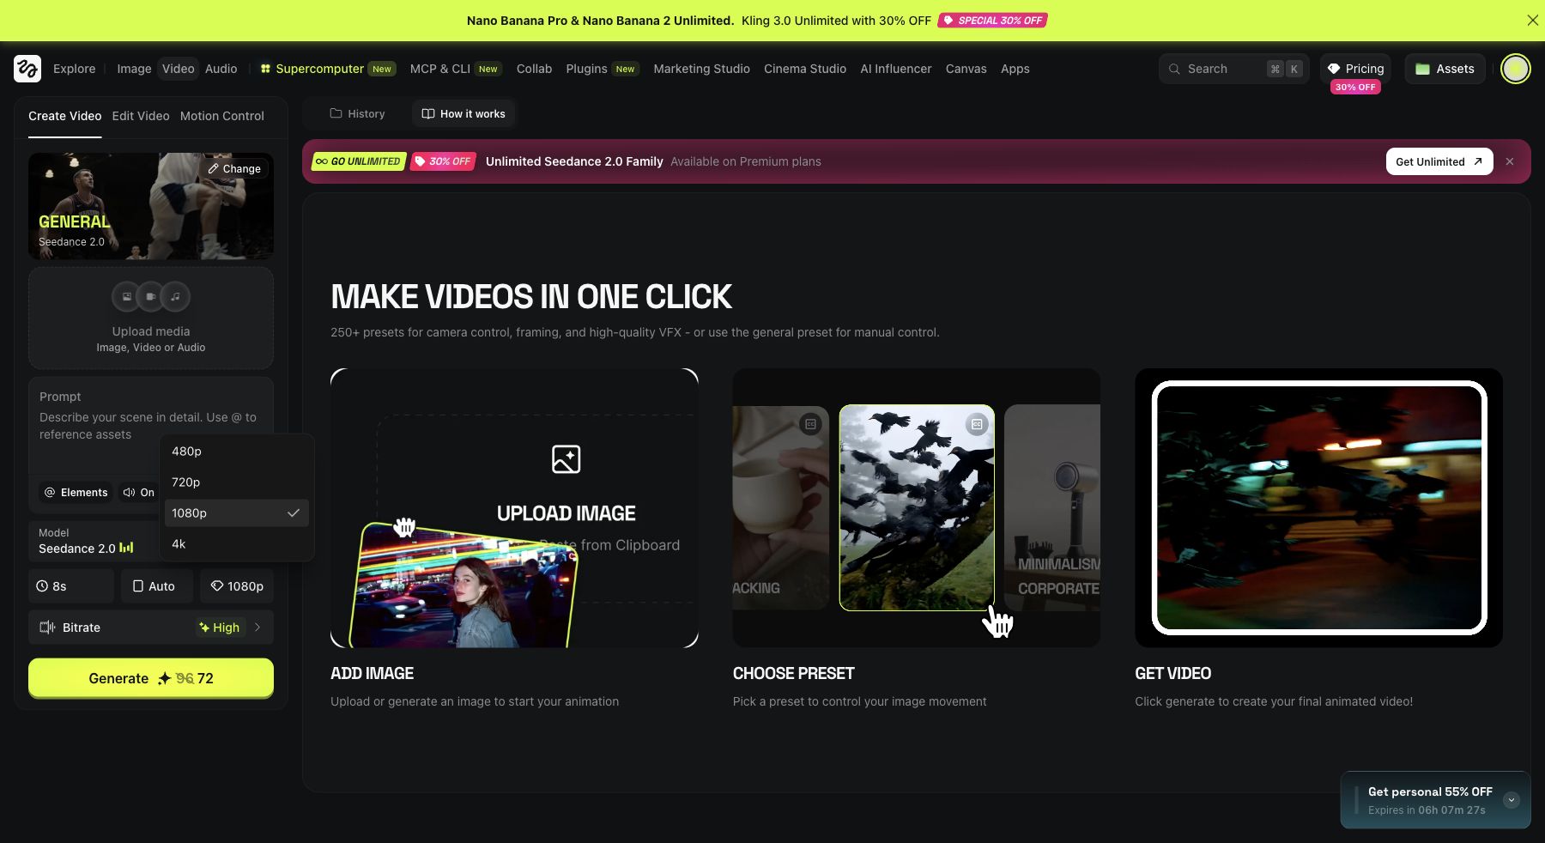
Task: Click the History folder icon
Action: tap(336, 113)
